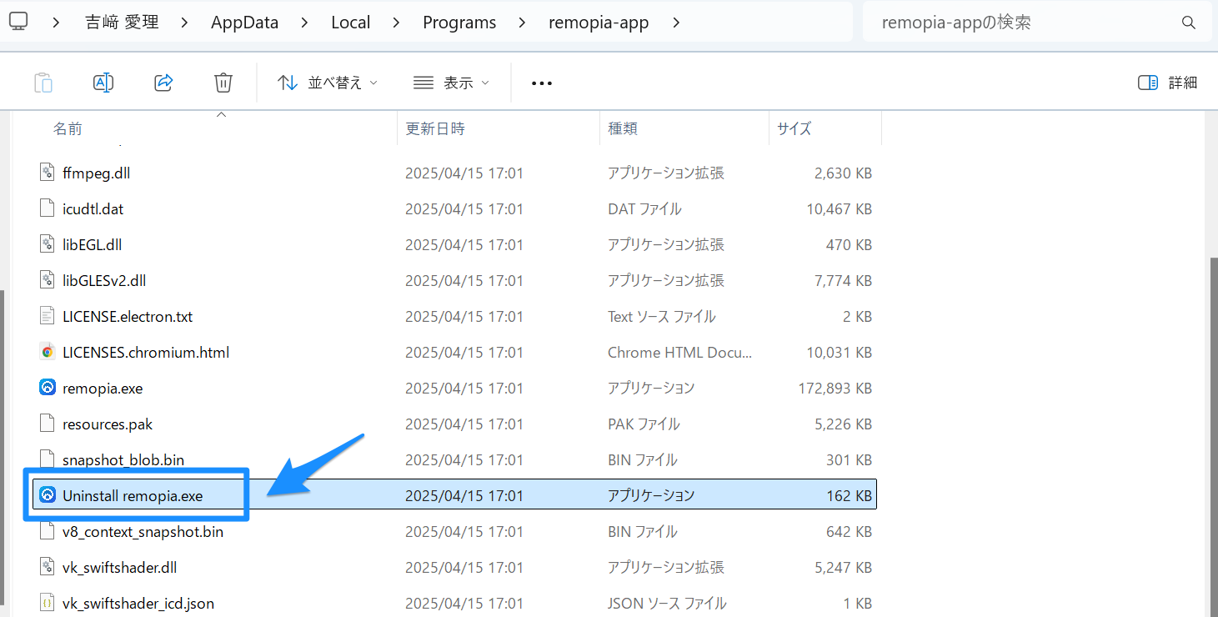The image size is (1218, 617).
Task: Select the Uninstall remopia.exe file name
Action: coord(133,496)
